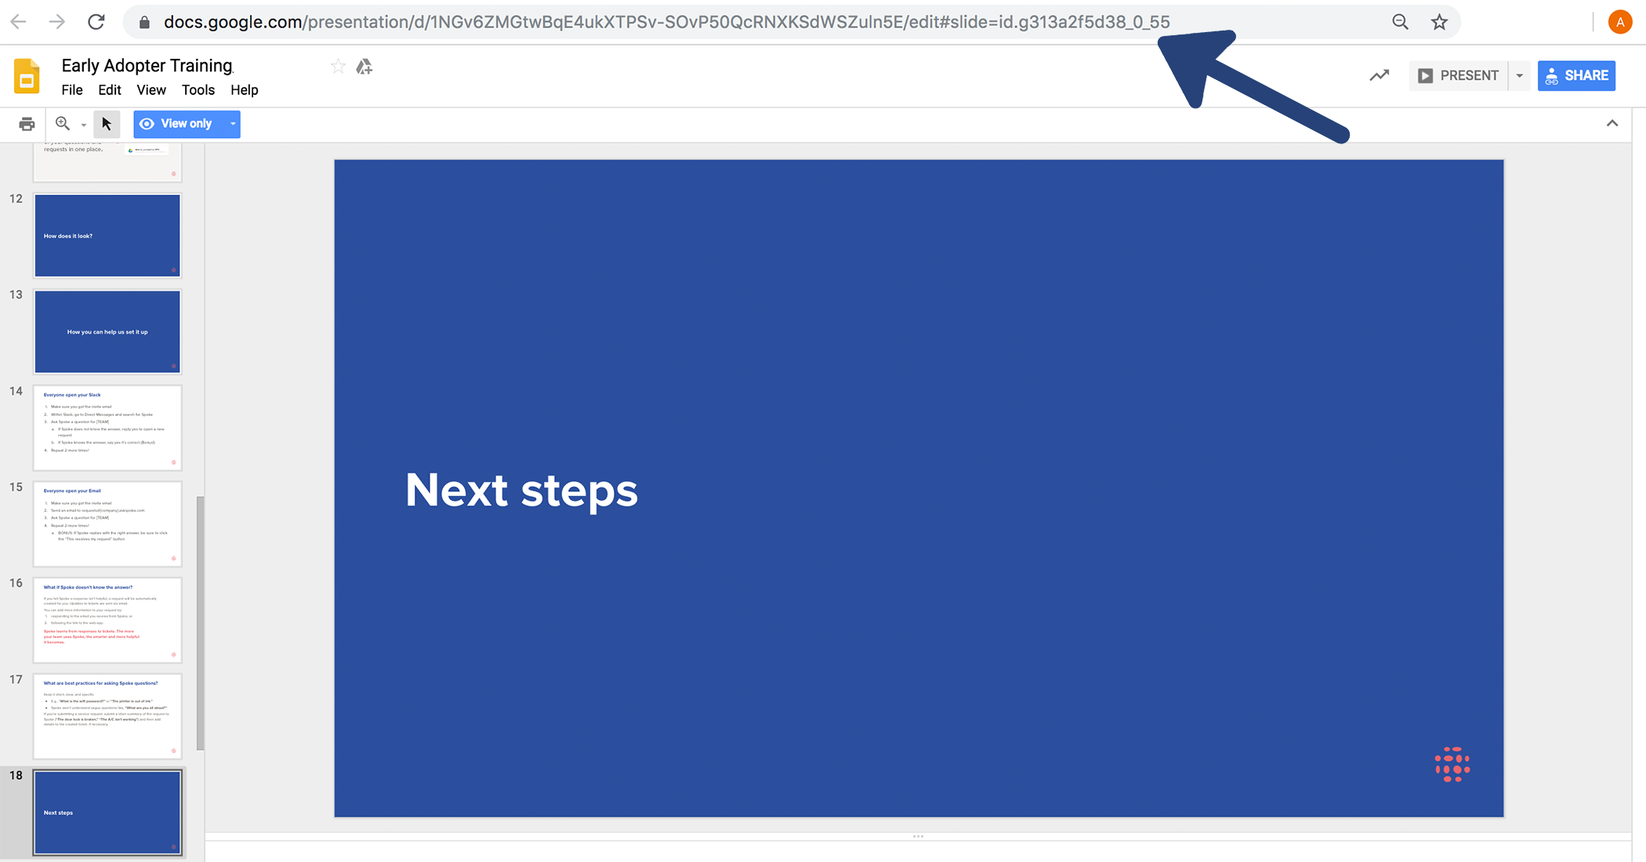Click the zoom tool icon
Screen dimensions: 1646x862
click(x=63, y=123)
